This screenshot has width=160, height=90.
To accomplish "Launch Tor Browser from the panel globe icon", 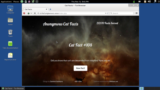I will coord(22,1).
